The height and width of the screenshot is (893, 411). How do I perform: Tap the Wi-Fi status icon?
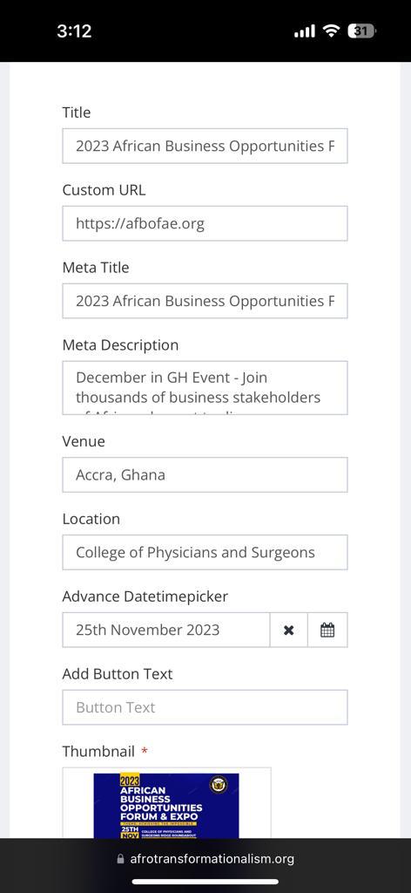(331, 31)
